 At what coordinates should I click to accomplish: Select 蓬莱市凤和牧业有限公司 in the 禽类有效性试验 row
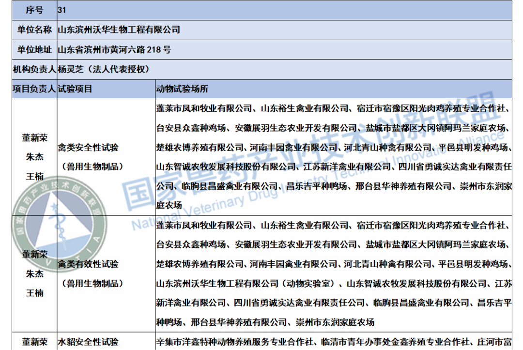pyautogui.click(x=204, y=225)
